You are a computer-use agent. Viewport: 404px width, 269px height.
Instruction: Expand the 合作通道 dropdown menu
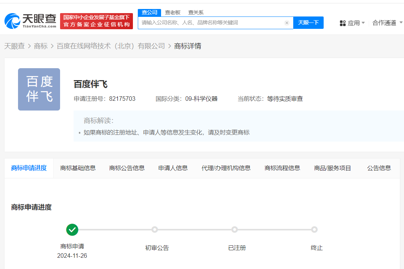click(387, 23)
